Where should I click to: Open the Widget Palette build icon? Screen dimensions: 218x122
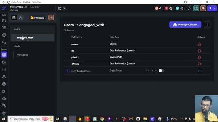pyautogui.click(x=4, y=20)
